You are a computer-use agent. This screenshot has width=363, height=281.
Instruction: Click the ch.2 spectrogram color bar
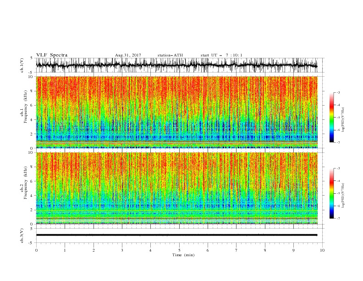pos(331,193)
